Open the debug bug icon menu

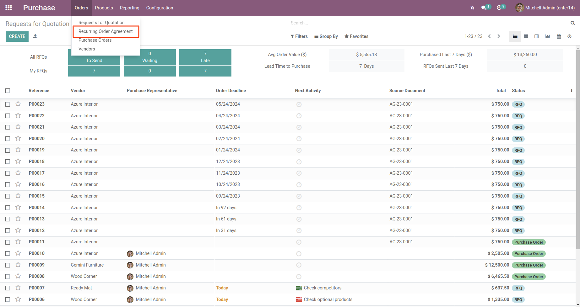click(472, 8)
